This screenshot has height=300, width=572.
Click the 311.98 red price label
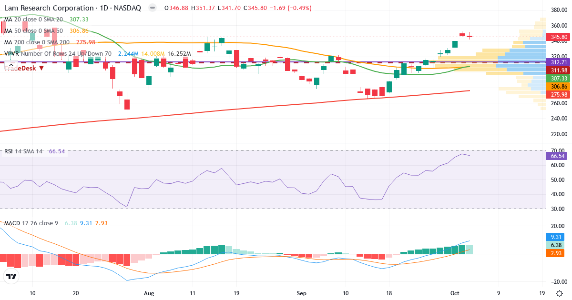click(559, 70)
